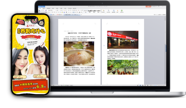186x108 pixels.
Task: Click the Paste icon in the ribbon
Action: point(40,11)
